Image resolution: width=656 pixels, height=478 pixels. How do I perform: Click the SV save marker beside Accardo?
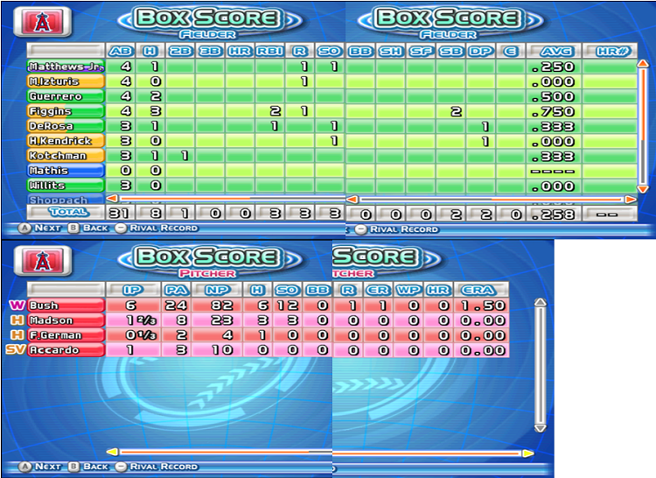[16, 349]
